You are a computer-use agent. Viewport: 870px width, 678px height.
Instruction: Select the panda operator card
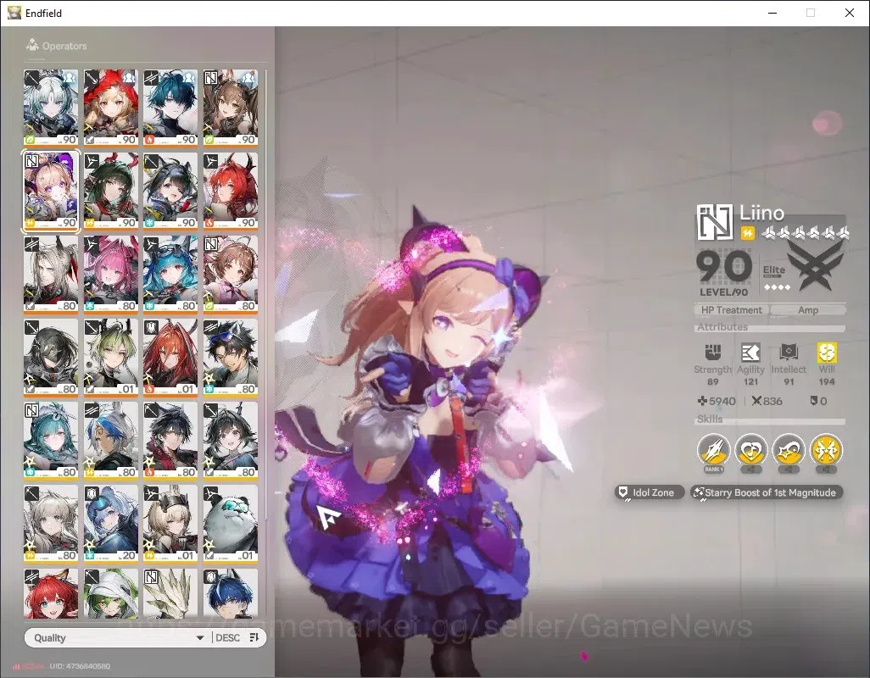[x=231, y=523]
